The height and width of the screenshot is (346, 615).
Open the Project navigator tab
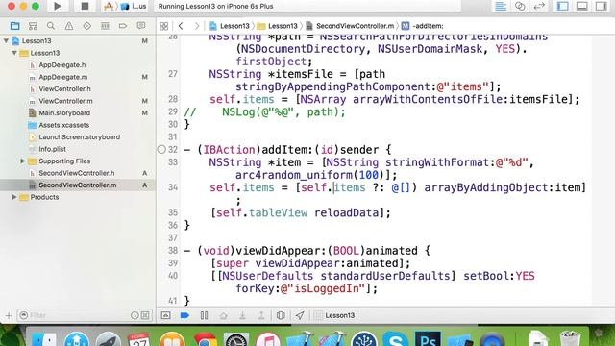[15, 26]
